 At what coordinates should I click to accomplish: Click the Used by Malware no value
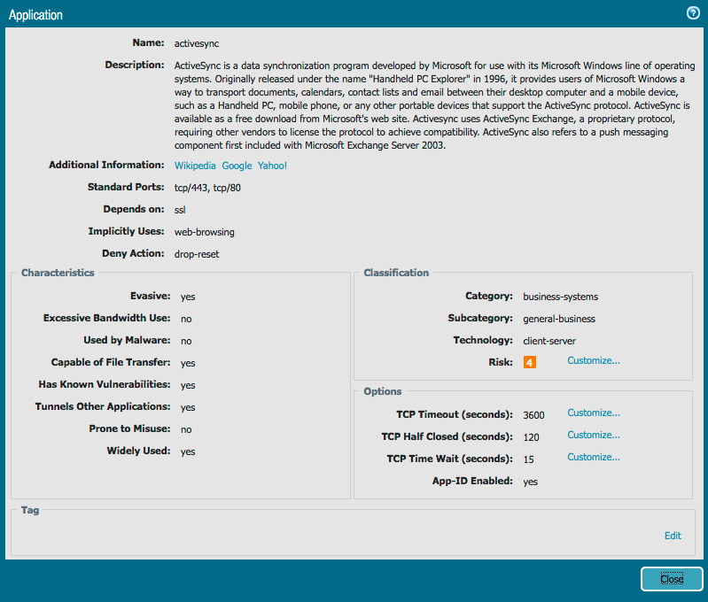click(186, 341)
